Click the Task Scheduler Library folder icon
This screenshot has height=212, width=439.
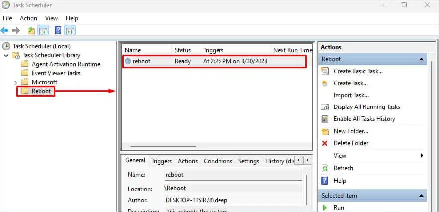click(16, 55)
